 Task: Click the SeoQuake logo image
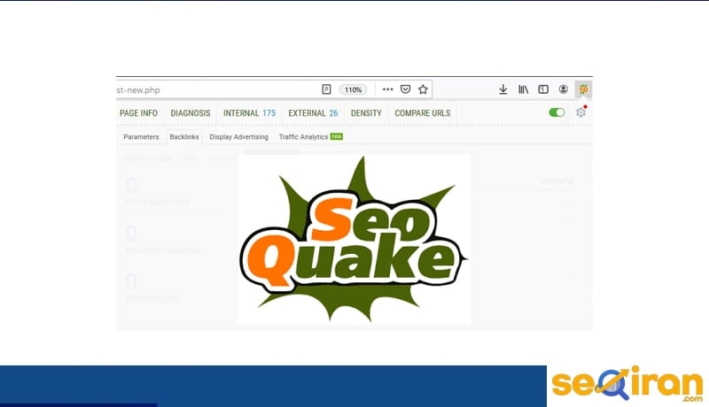(354, 239)
